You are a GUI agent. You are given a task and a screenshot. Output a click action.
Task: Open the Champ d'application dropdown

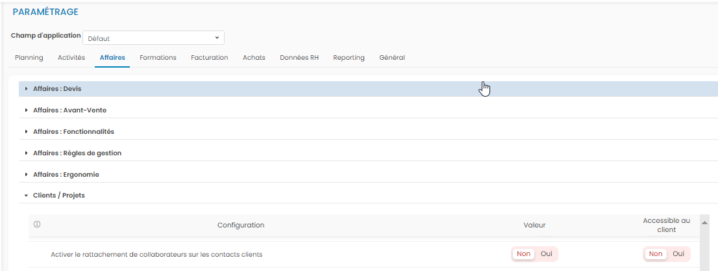pos(153,38)
